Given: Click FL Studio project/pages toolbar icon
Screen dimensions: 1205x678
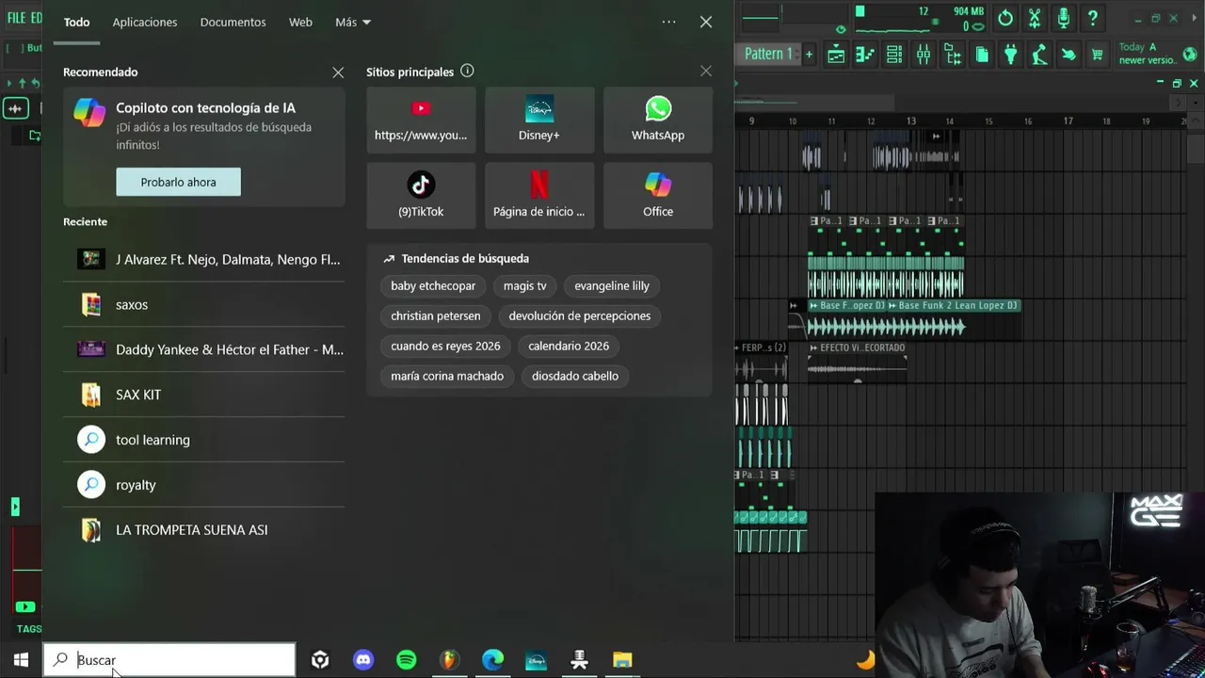Looking at the screenshot, I should click(982, 55).
